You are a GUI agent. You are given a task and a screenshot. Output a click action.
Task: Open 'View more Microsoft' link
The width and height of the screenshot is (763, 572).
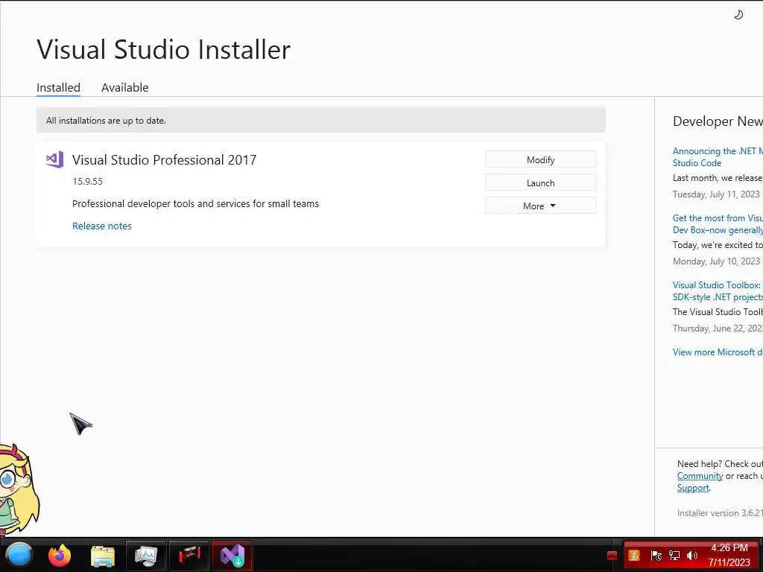point(718,352)
